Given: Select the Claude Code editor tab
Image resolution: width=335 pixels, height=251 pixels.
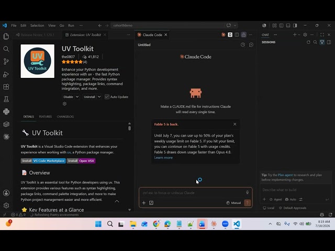Looking at the screenshot, I should (152, 35).
